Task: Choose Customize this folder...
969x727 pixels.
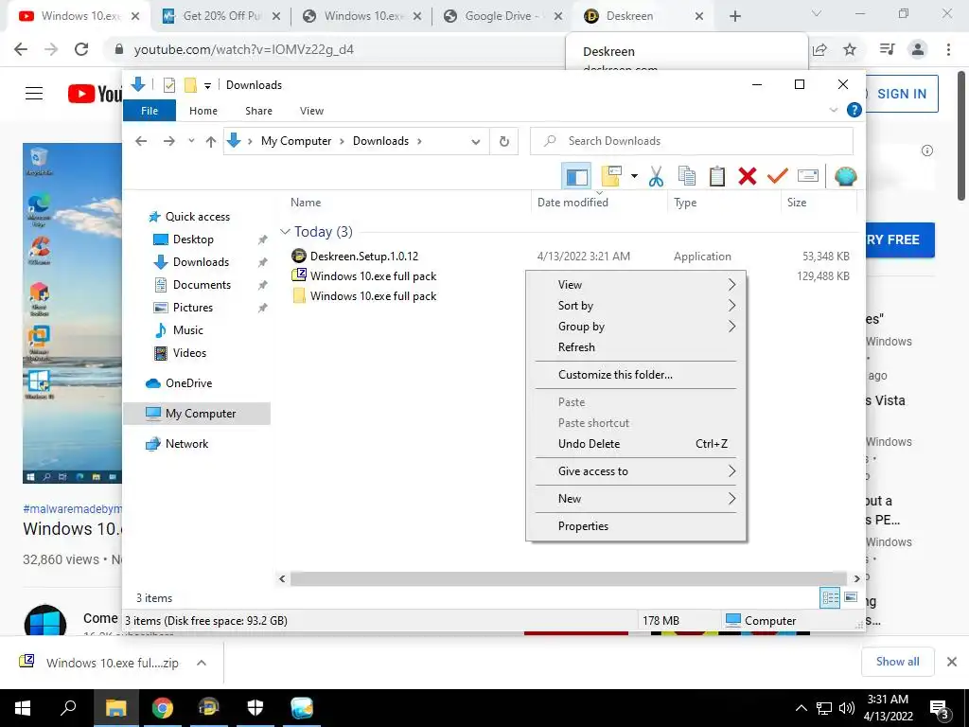Action: coord(636,375)
